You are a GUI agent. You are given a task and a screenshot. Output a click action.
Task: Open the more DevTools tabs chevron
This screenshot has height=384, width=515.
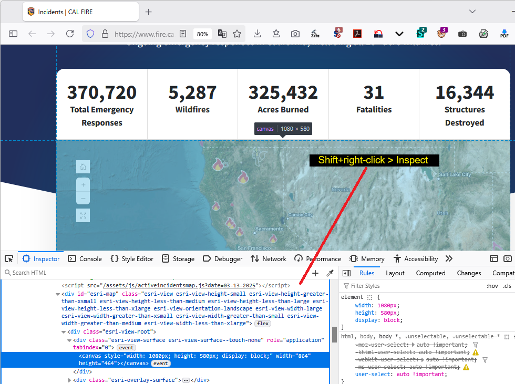(x=449, y=258)
